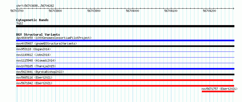Open the nsv953118 (Dogan2014) label

[33, 49]
